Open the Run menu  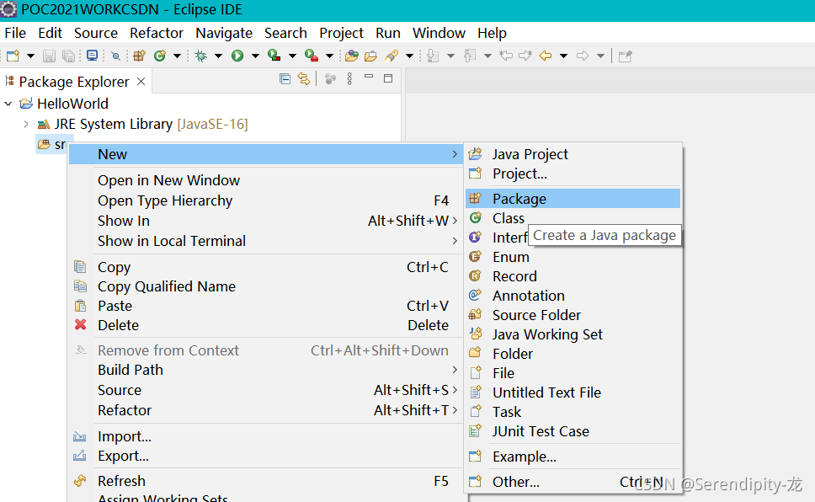(x=388, y=33)
